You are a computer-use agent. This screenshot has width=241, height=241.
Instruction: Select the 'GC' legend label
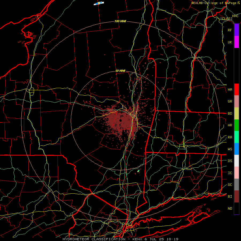pos(230,185)
